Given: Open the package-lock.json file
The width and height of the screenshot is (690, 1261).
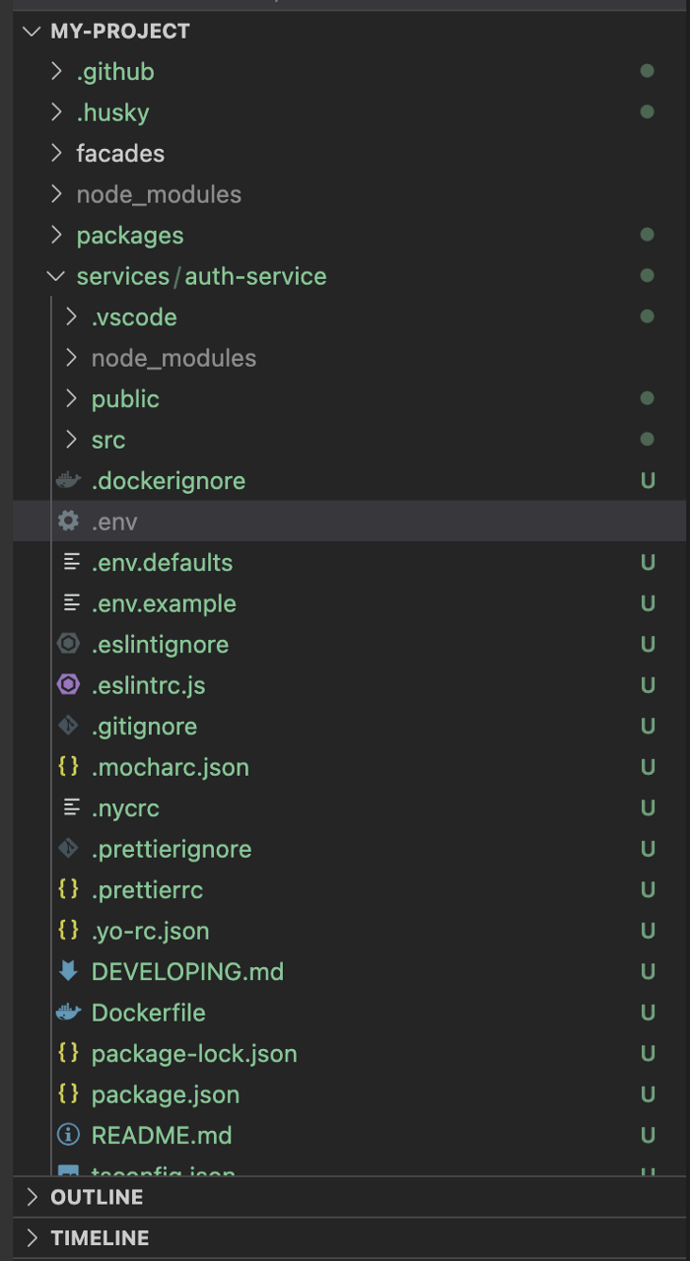Looking at the screenshot, I should [194, 1054].
